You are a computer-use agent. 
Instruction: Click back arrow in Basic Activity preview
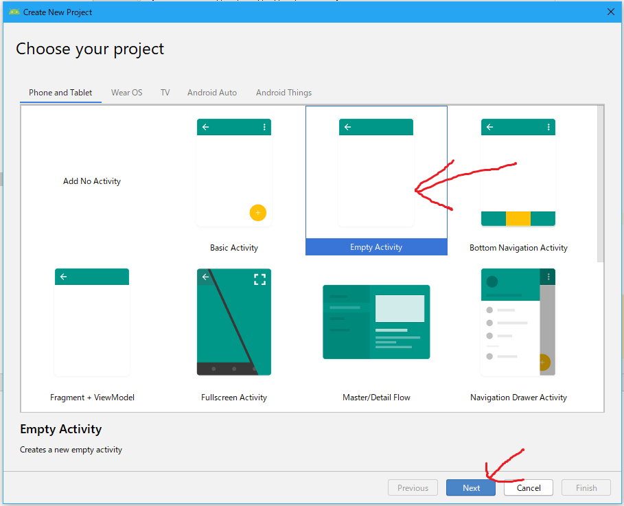[x=206, y=127]
